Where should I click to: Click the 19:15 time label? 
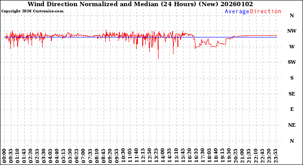pyautogui.click(x=222, y=156)
